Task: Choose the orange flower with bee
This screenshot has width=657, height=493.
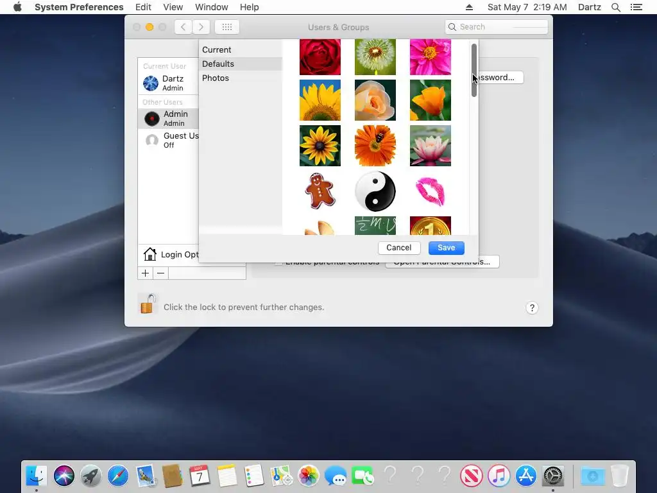Action: tap(375, 146)
